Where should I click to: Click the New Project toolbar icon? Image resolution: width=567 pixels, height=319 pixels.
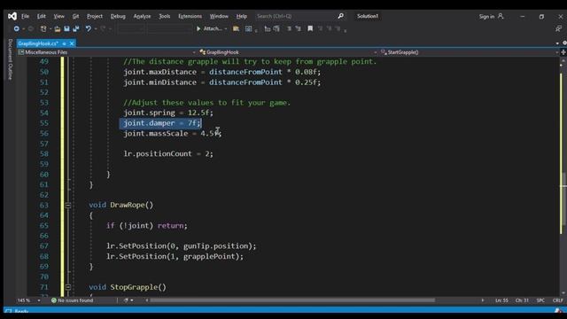pyautogui.click(x=43, y=28)
